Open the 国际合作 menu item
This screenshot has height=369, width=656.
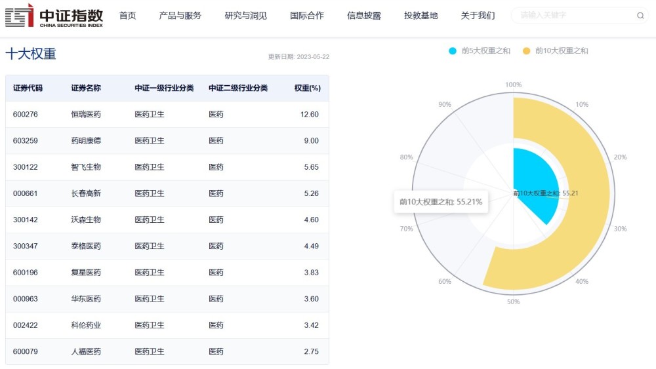307,16
